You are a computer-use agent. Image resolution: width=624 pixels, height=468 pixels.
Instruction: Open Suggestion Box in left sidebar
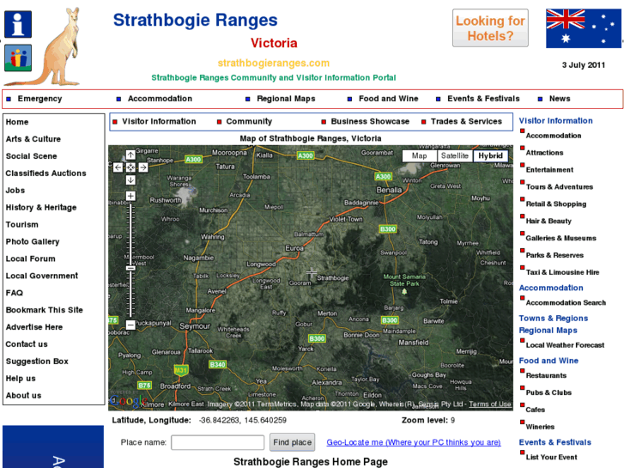pyautogui.click(x=37, y=362)
